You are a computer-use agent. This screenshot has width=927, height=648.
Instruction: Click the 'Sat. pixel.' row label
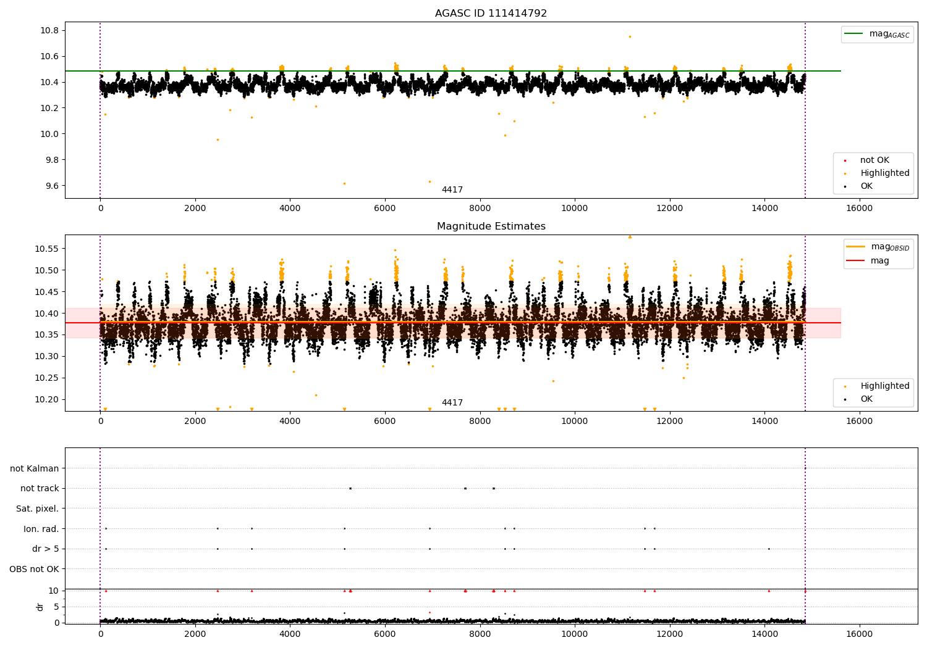37,509
